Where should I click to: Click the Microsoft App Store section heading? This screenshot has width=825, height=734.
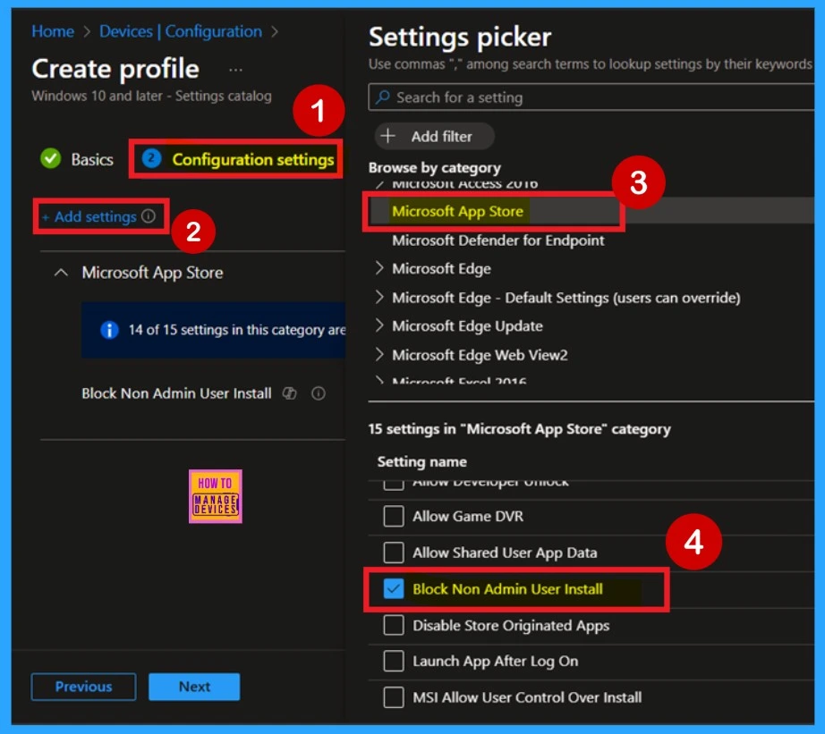click(153, 273)
